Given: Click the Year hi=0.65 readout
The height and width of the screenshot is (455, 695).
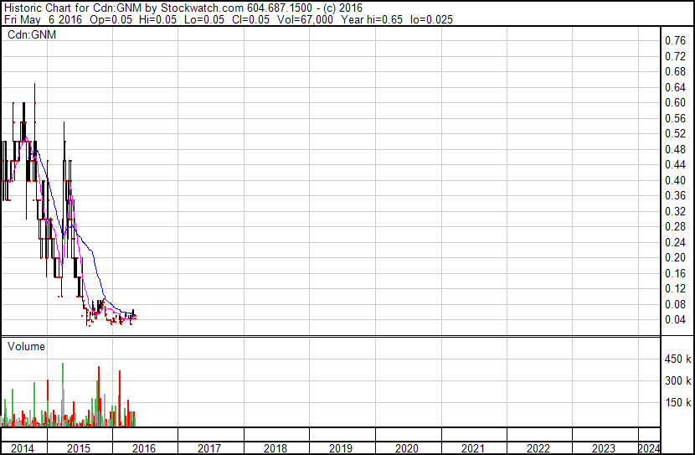Looking at the screenshot, I should click(x=375, y=18).
